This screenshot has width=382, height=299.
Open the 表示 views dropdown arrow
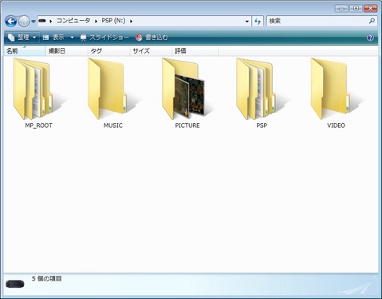click(72, 38)
